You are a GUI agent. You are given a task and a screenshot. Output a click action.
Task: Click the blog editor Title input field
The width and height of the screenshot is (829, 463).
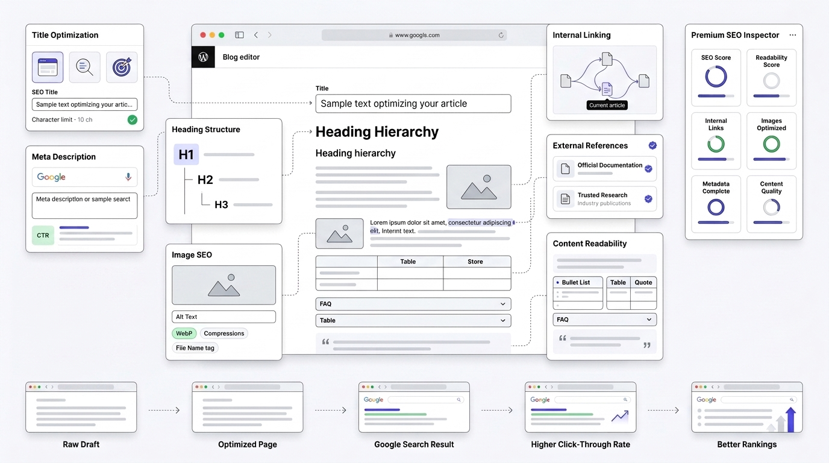(413, 104)
